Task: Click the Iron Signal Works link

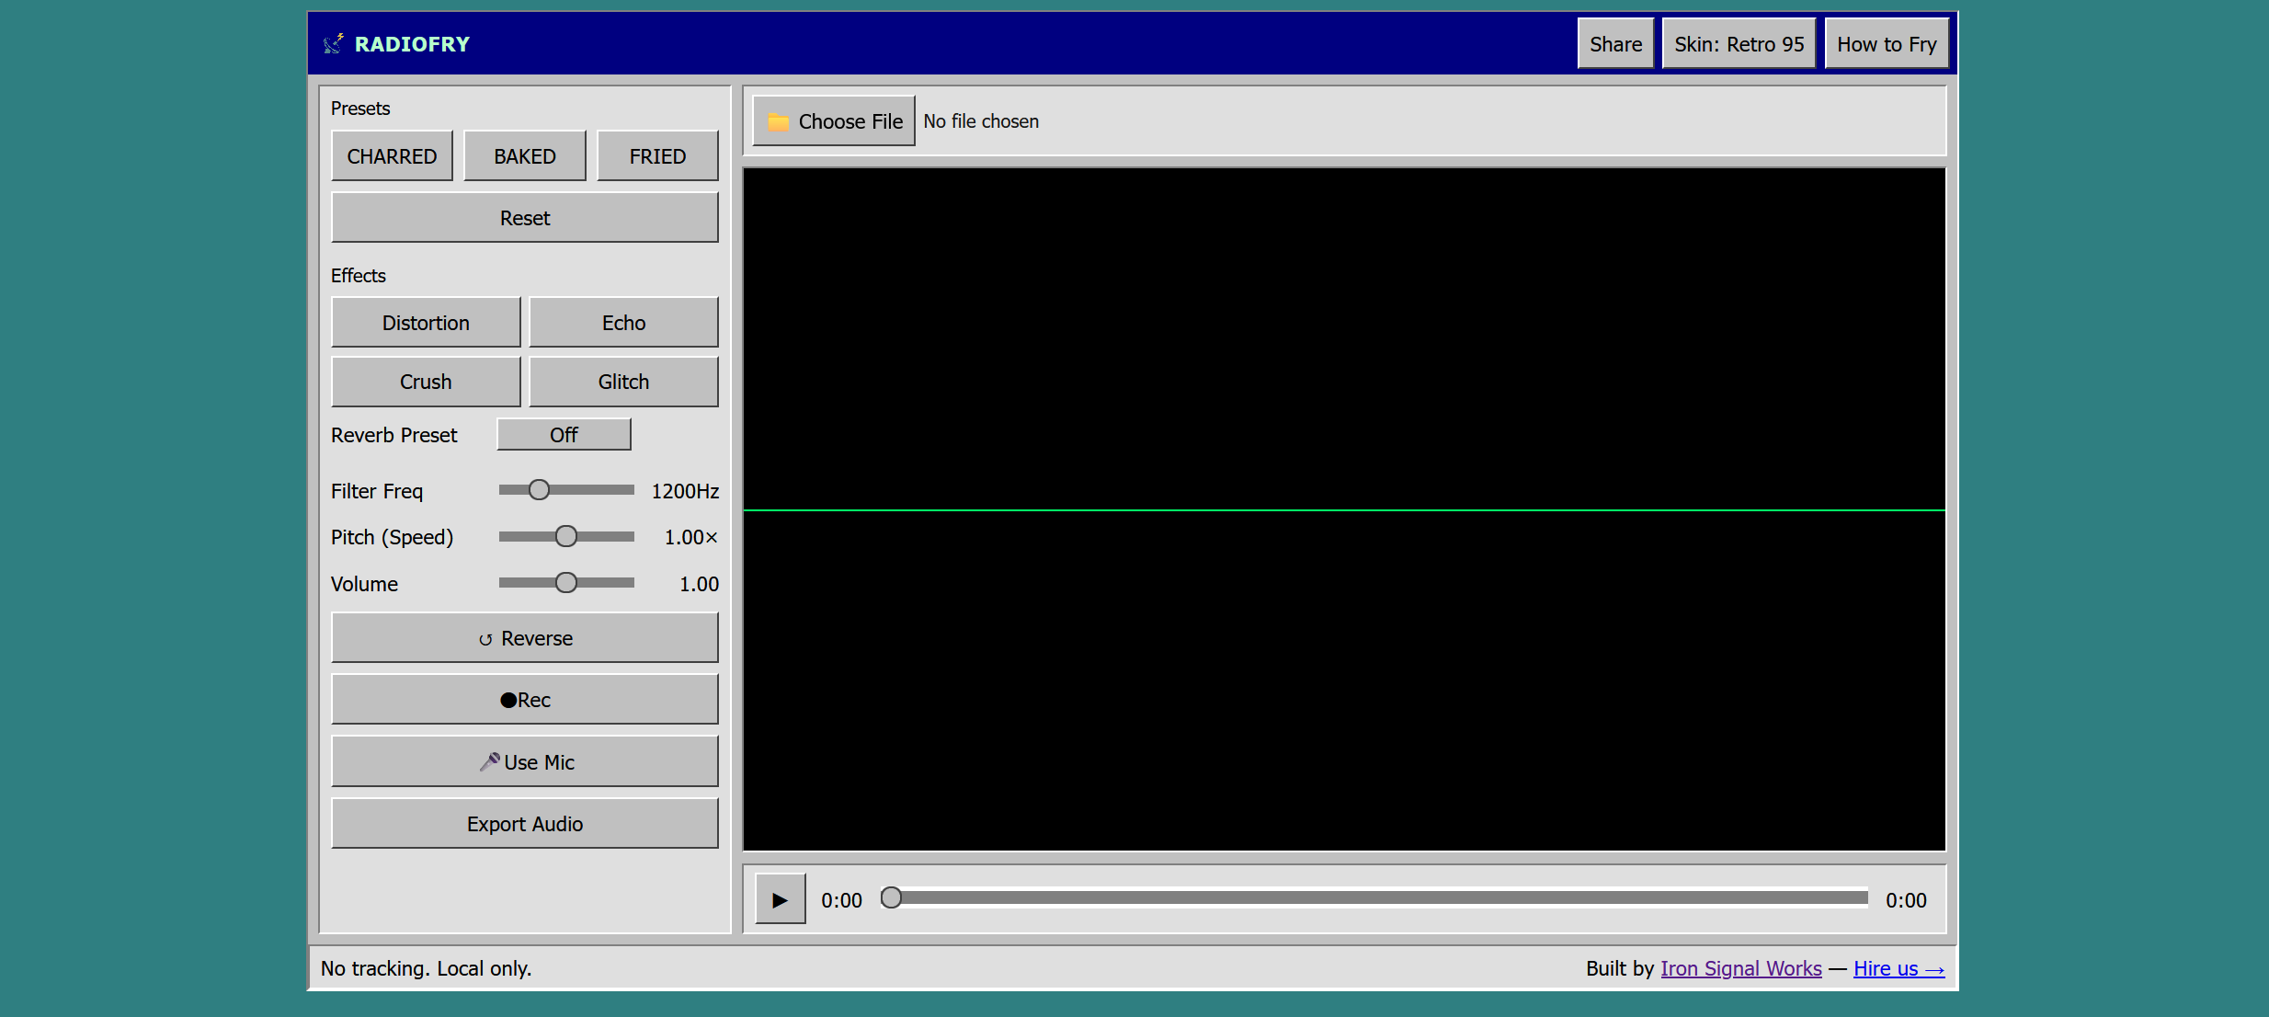Action: [x=1740, y=968]
